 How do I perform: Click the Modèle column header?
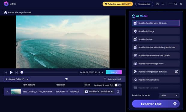87,85
